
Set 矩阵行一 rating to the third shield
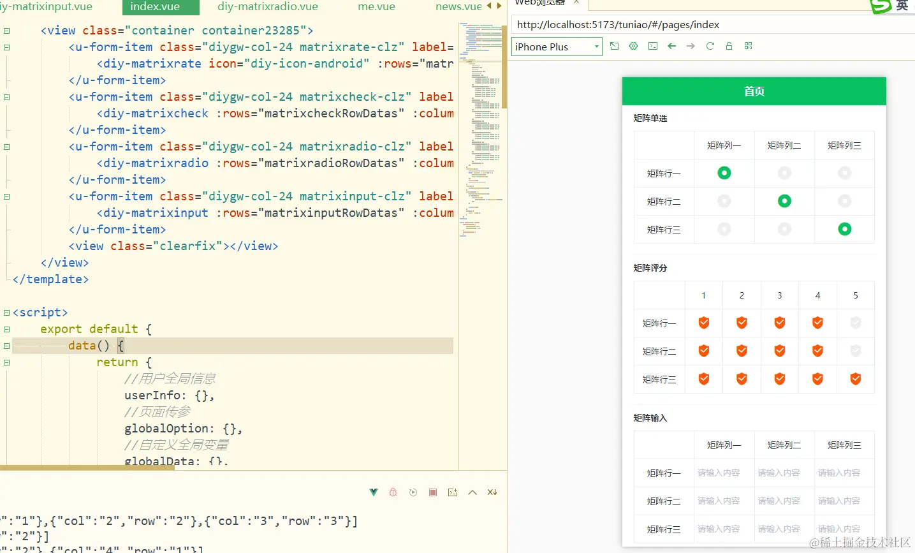[780, 323]
